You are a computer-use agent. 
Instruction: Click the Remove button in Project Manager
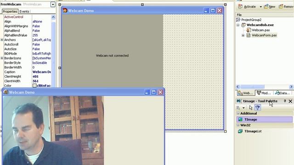coord(286,6)
